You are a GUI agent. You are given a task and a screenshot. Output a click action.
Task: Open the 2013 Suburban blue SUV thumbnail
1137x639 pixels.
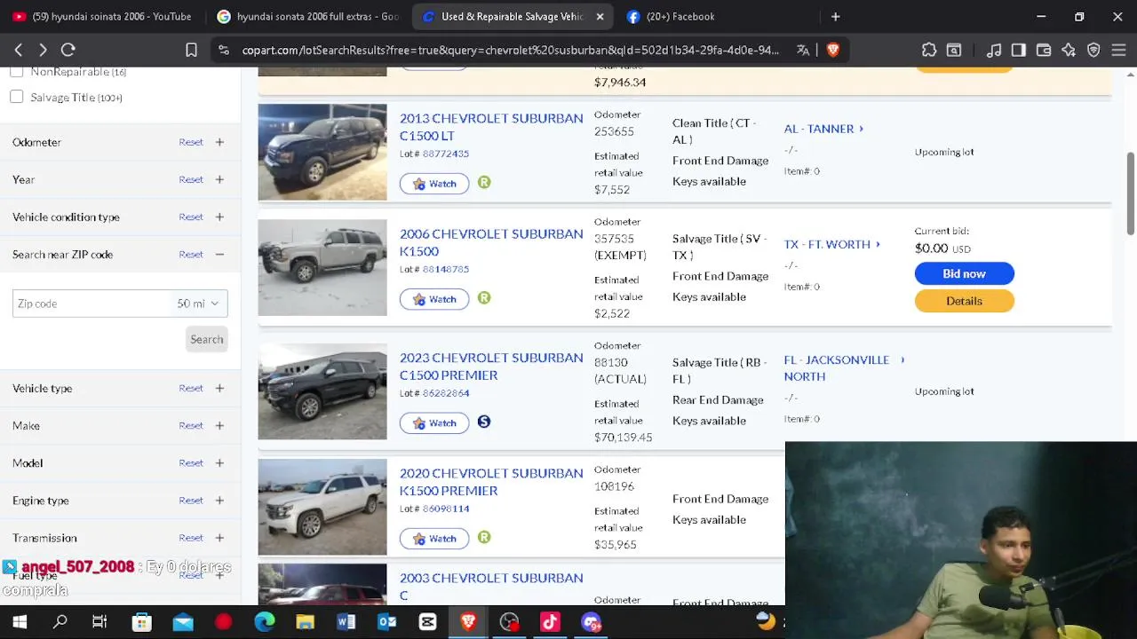coord(322,152)
